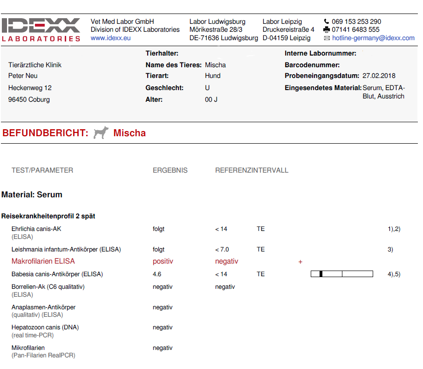Click the dog icon next to Mischa

(101, 133)
